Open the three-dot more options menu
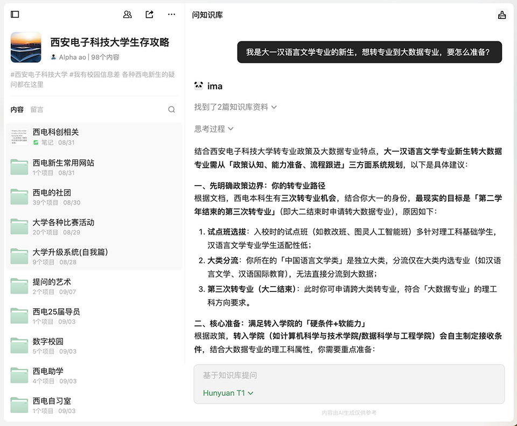 click(171, 15)
